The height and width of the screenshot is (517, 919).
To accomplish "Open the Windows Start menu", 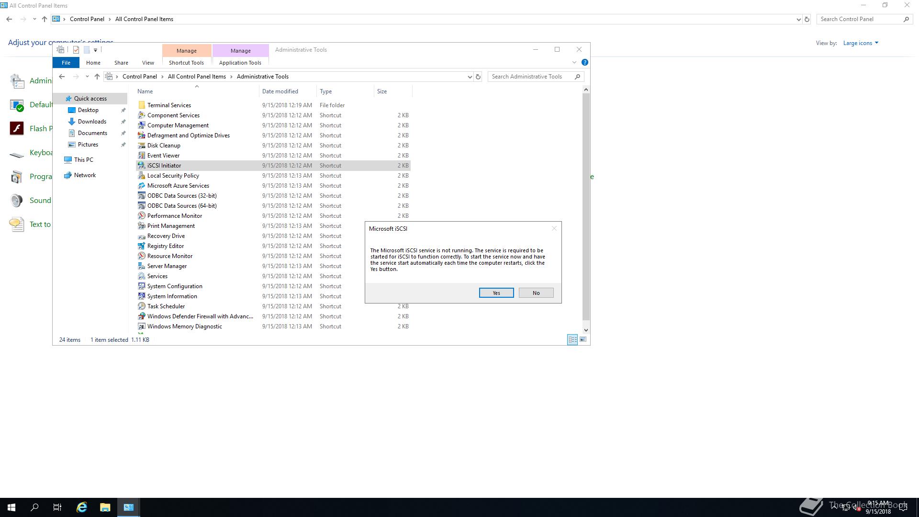I will tap(11, 507).
